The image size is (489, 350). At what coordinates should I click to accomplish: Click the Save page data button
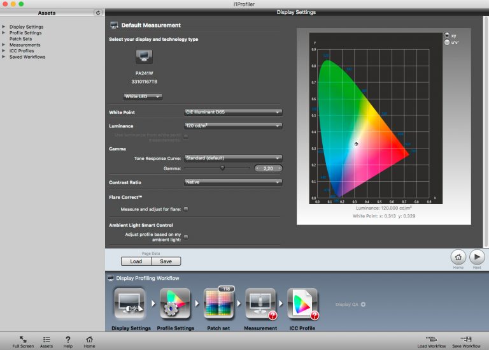coord(166,261)
